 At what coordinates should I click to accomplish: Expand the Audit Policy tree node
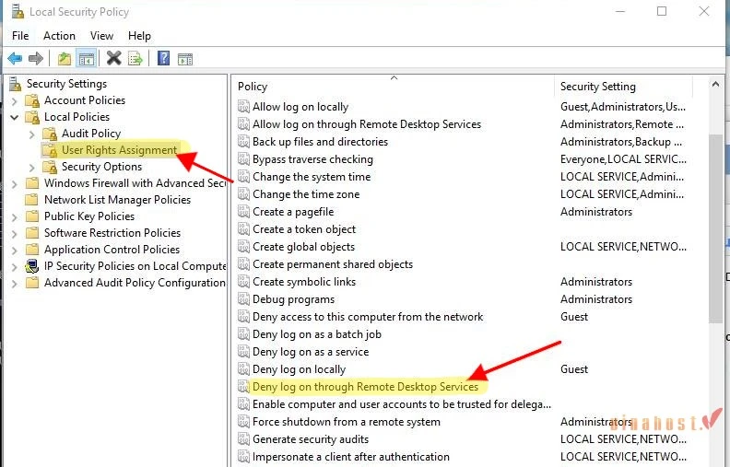[31, 134]
